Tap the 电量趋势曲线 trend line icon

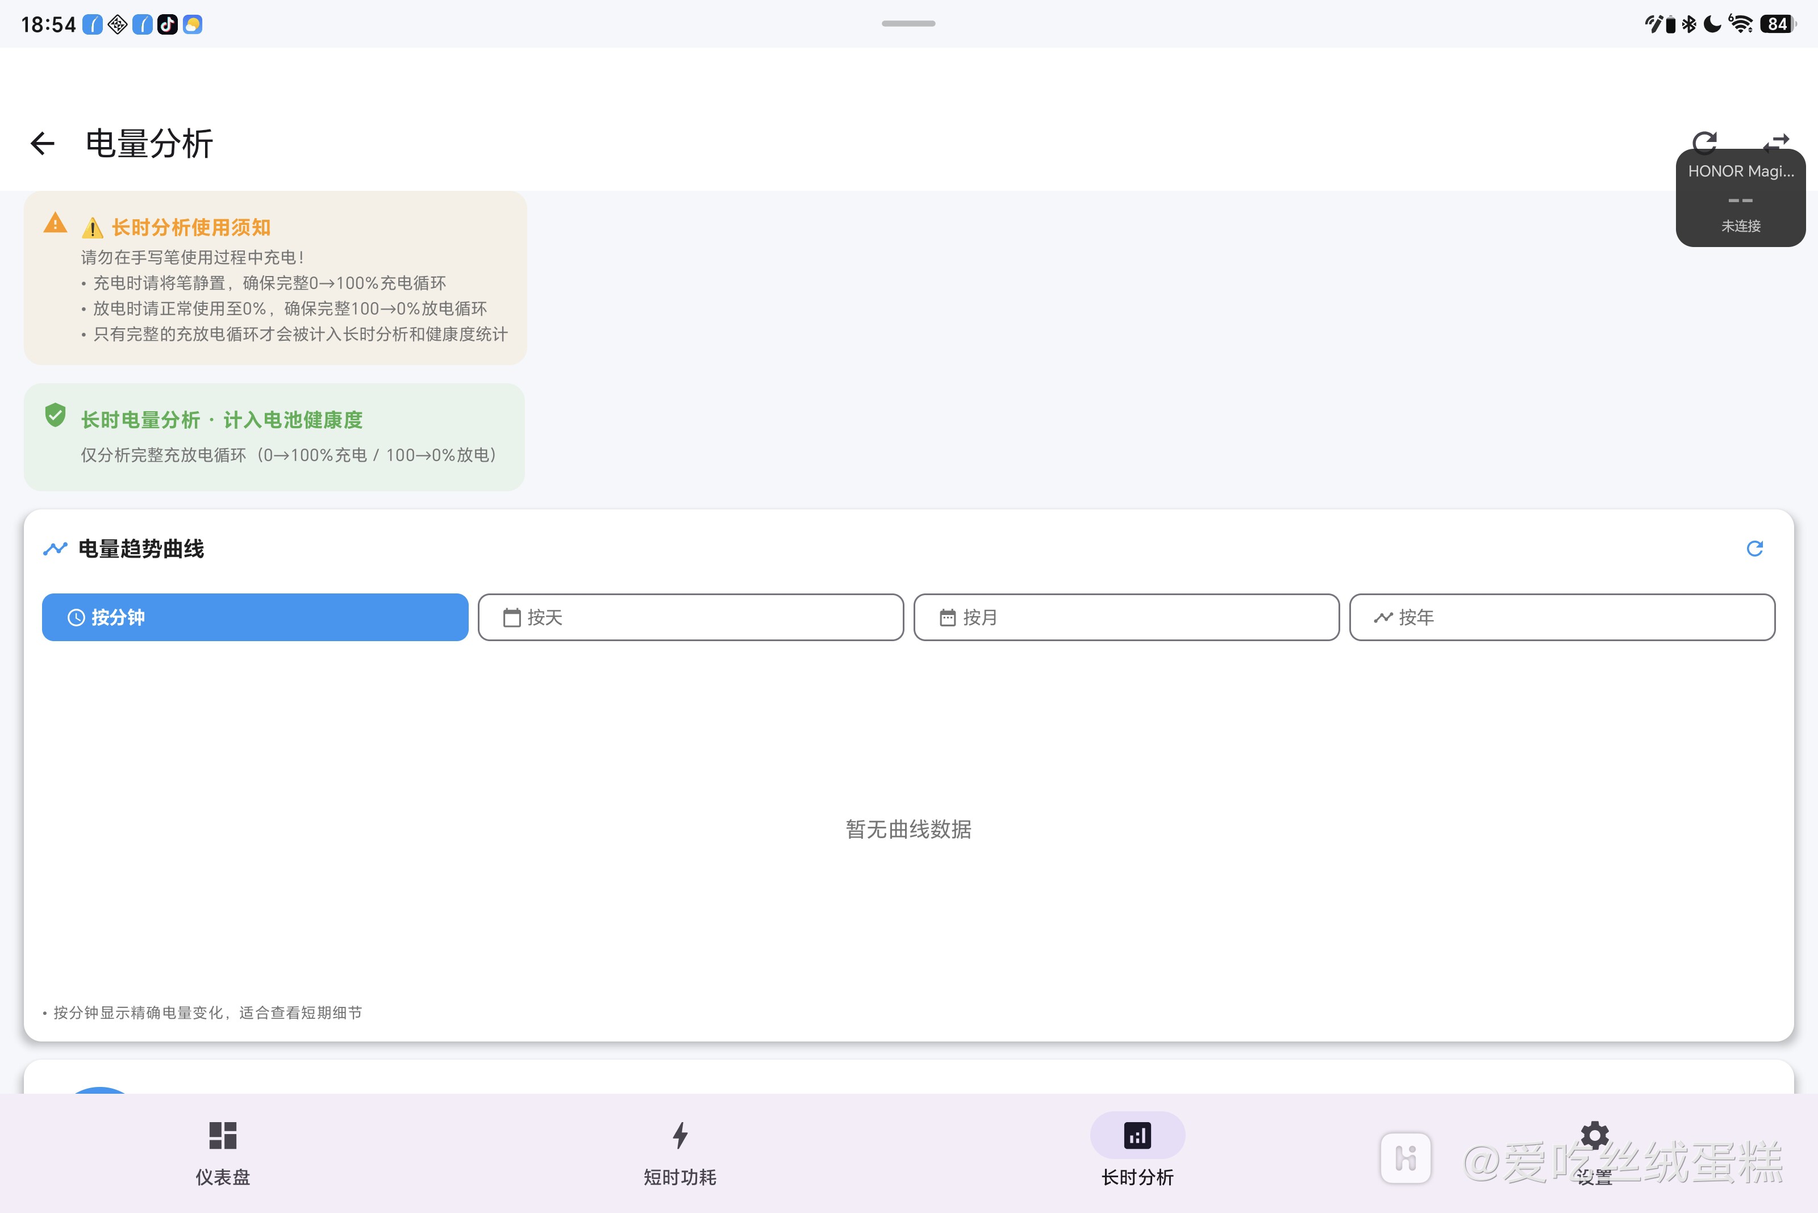click(x=55, y=549)
